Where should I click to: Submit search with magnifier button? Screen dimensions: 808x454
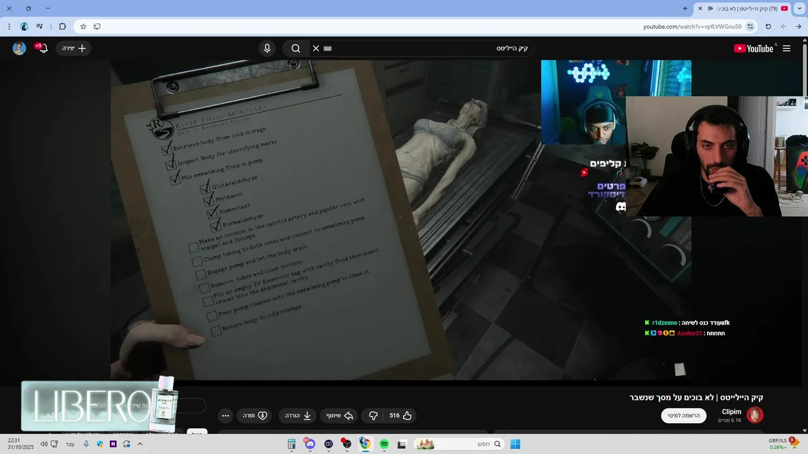(296, 49)
